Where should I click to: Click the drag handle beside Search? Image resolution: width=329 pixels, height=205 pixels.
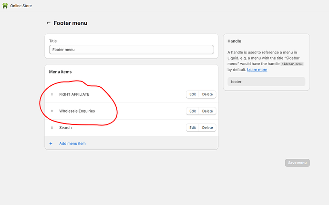point(52,128)
